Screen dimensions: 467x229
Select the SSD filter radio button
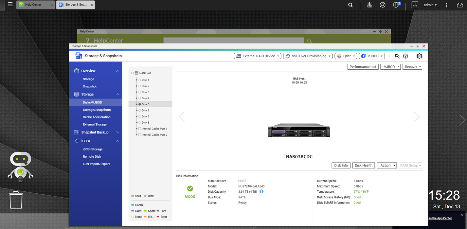pyautogui.click(x=133, y=196)
